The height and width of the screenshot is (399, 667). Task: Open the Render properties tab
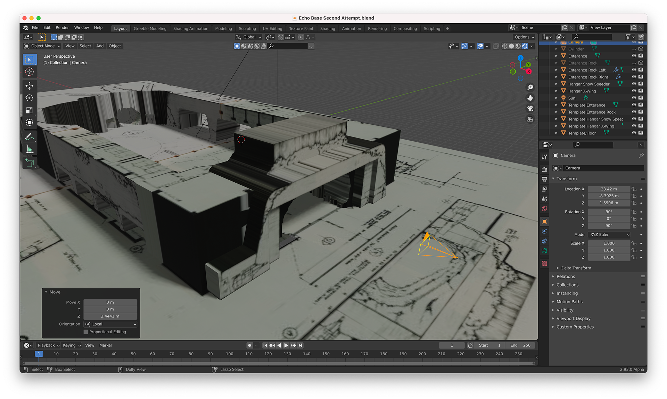pos(544,169)
